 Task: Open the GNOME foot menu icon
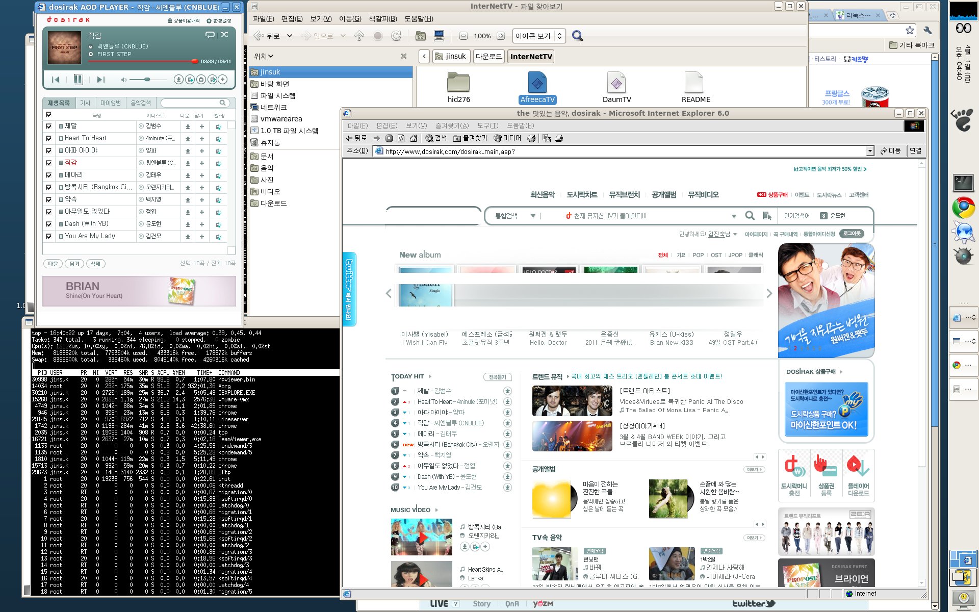[x=962, y=120]
